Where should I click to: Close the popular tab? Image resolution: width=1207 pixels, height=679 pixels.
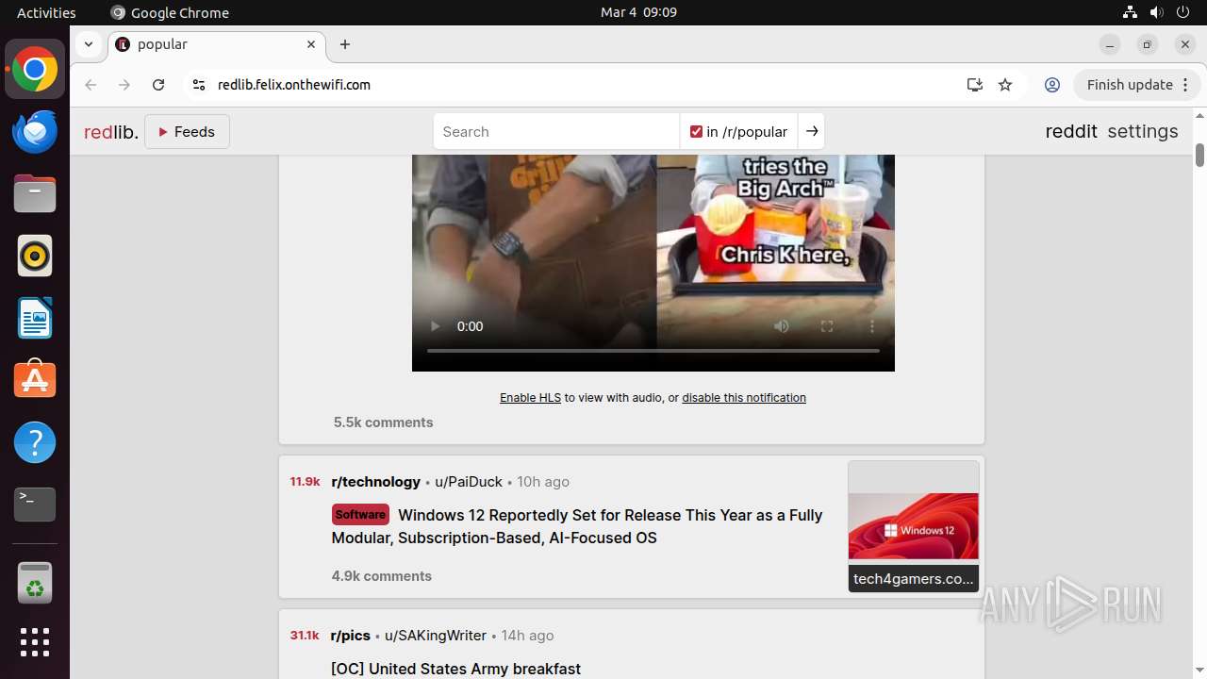click(x=311, y=44)
